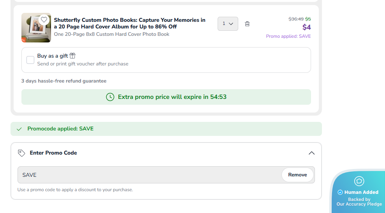385x213 pixels.
Task: Click the clock icon in expiry banner
Action: pos(110,97)
